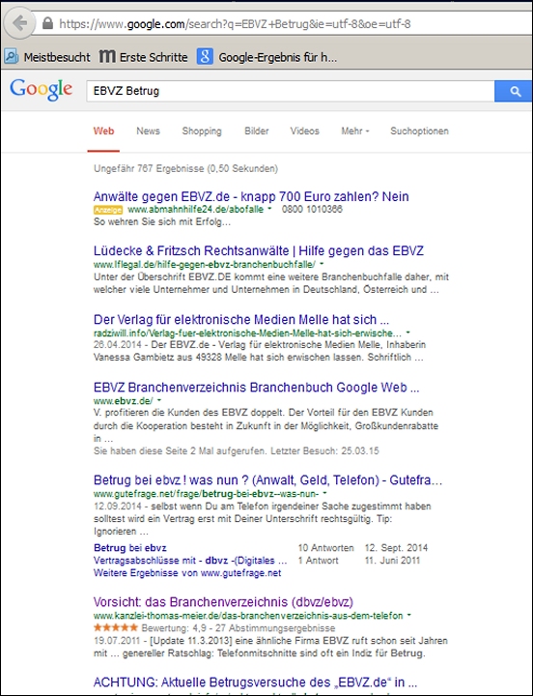Open Lüdecke & Fritzsch Rechtsanwälte result
This screenshot has height=696, width=533.
pyautogui.click(x=259, y=250)
